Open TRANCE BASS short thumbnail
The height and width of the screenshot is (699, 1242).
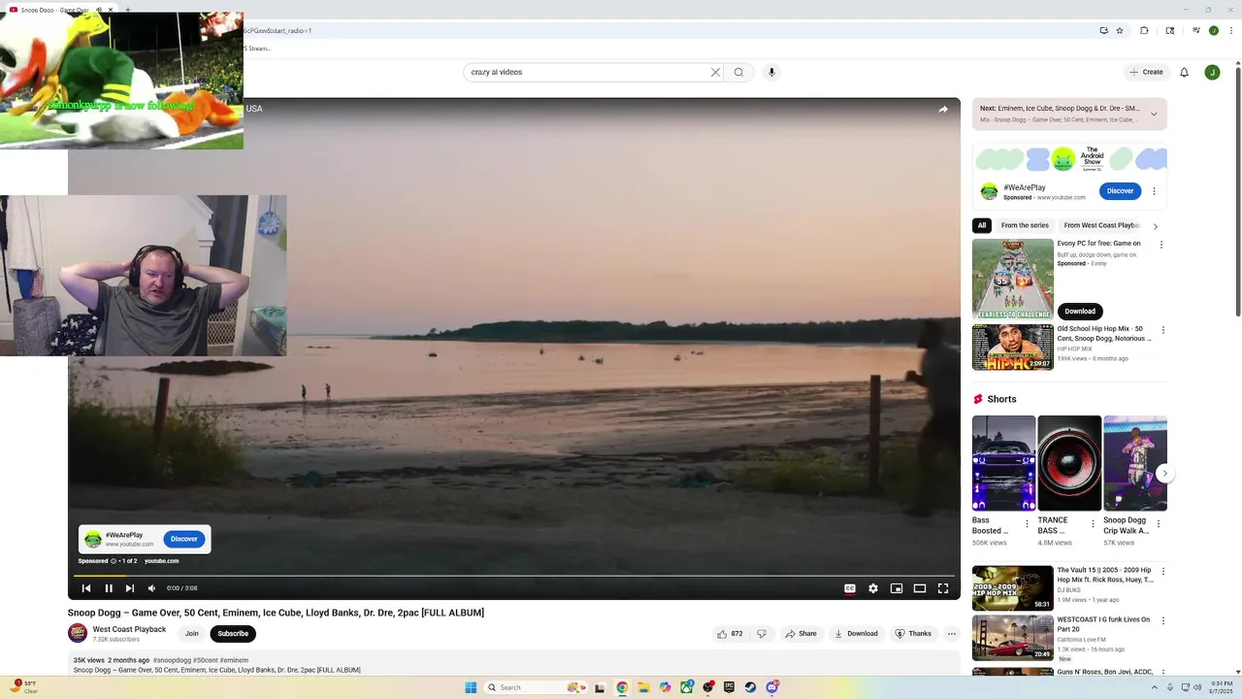click(1069, 463)
